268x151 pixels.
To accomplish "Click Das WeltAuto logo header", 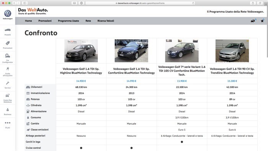I will [33, 11].
